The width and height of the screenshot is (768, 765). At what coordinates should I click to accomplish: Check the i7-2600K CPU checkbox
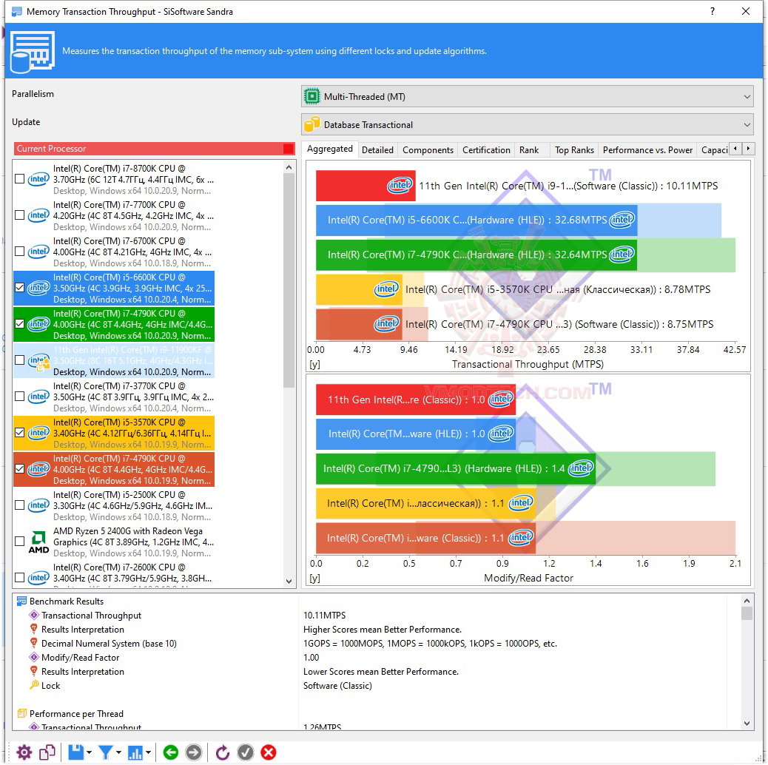19,578
